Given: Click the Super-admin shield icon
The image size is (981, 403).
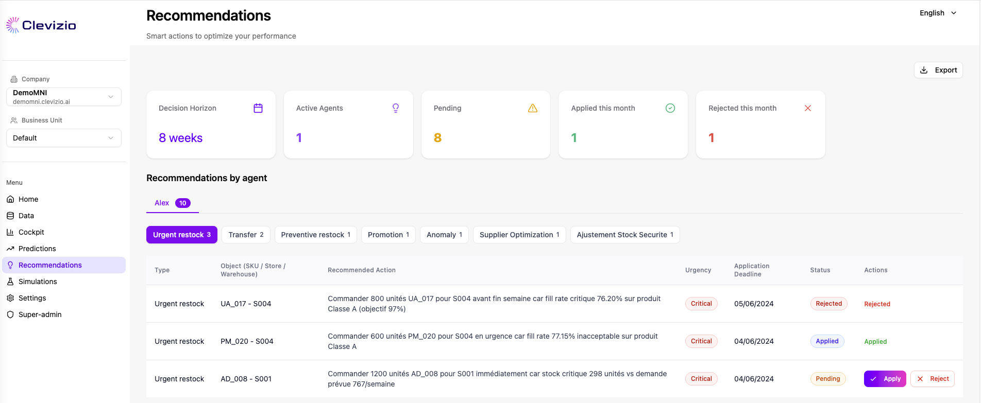Looking at the screenshot, I should (10, 314).
